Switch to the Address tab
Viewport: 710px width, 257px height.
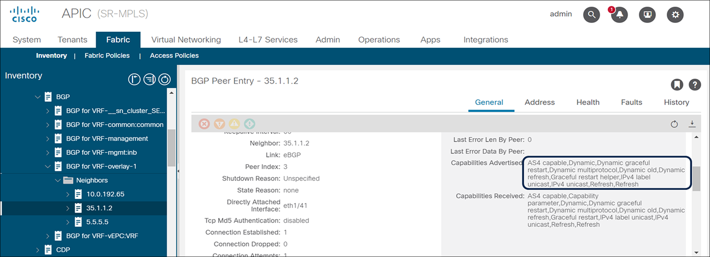pyautogui.click(x=539, y=102)
